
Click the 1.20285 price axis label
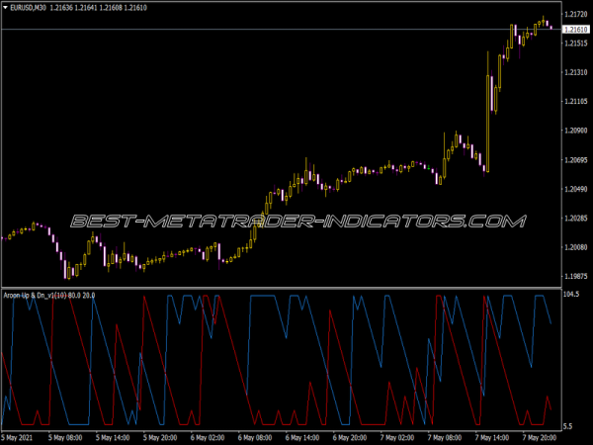tap(574, 218)
